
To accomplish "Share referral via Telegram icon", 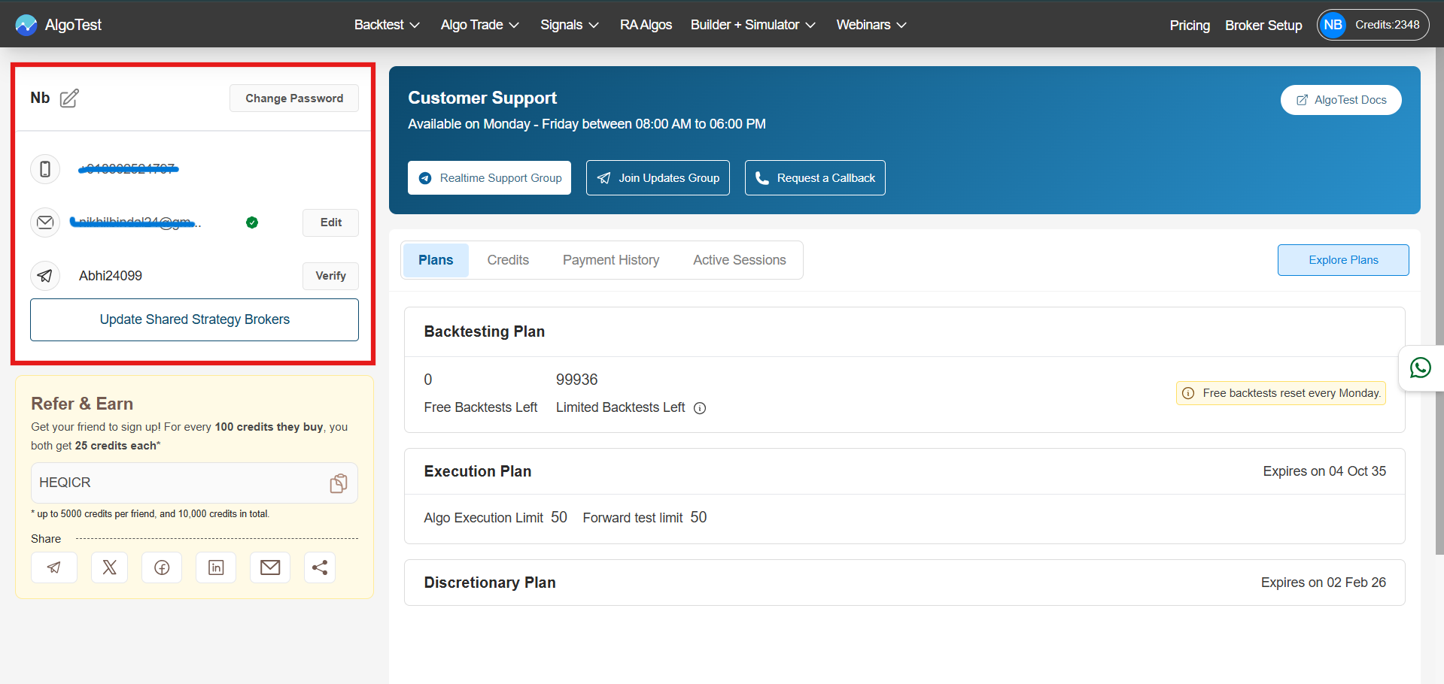I will pyautogui.click(x=54, y=567).
